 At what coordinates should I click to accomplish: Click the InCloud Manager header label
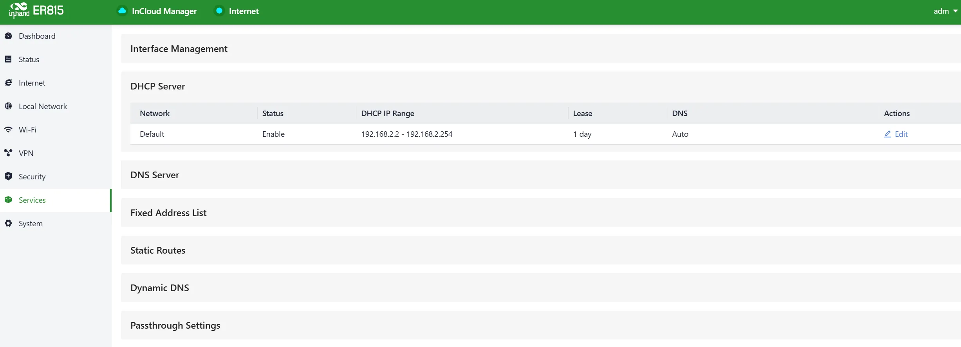pos(164,11)
